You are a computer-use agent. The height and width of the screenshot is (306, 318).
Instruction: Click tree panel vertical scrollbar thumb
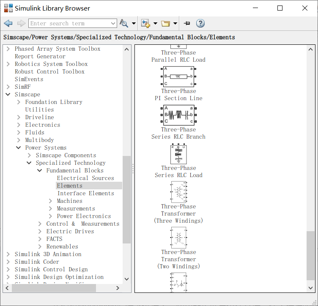pos(126,199)
